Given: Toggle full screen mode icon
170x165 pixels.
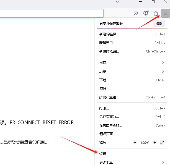Looking at the screenshot, I should click(162, 143).
